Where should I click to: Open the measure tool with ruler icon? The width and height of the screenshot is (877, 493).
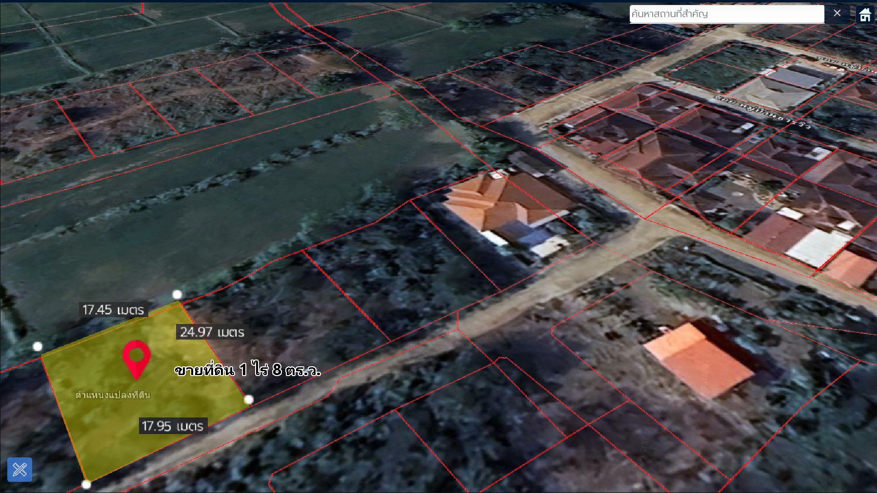(x=20, y=470)
